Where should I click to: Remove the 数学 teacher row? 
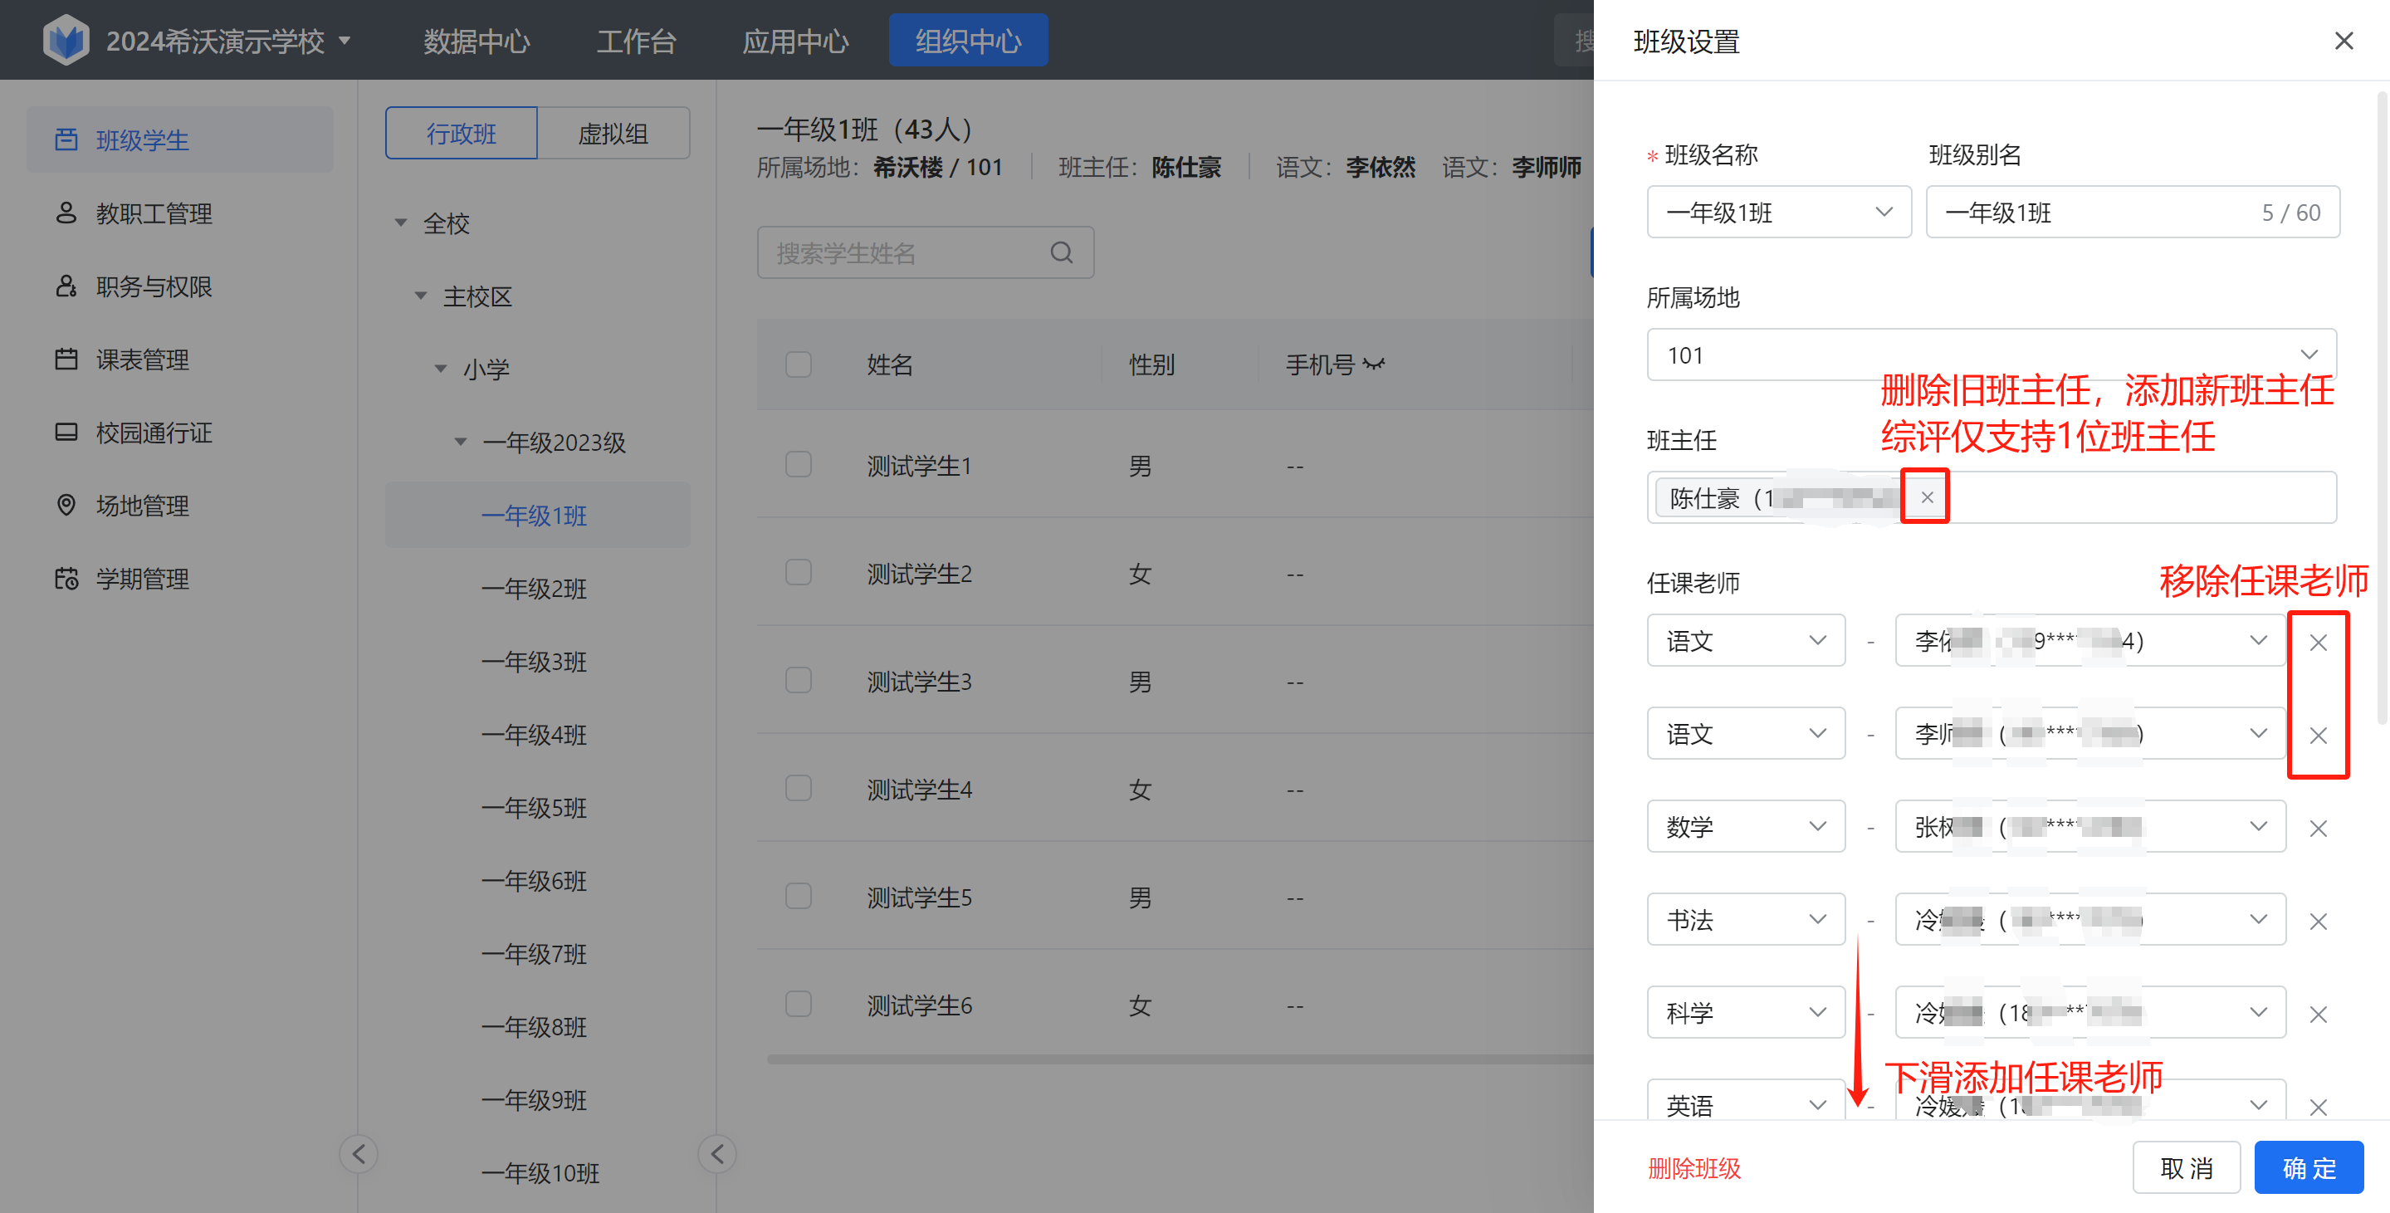coord(2318,828)
